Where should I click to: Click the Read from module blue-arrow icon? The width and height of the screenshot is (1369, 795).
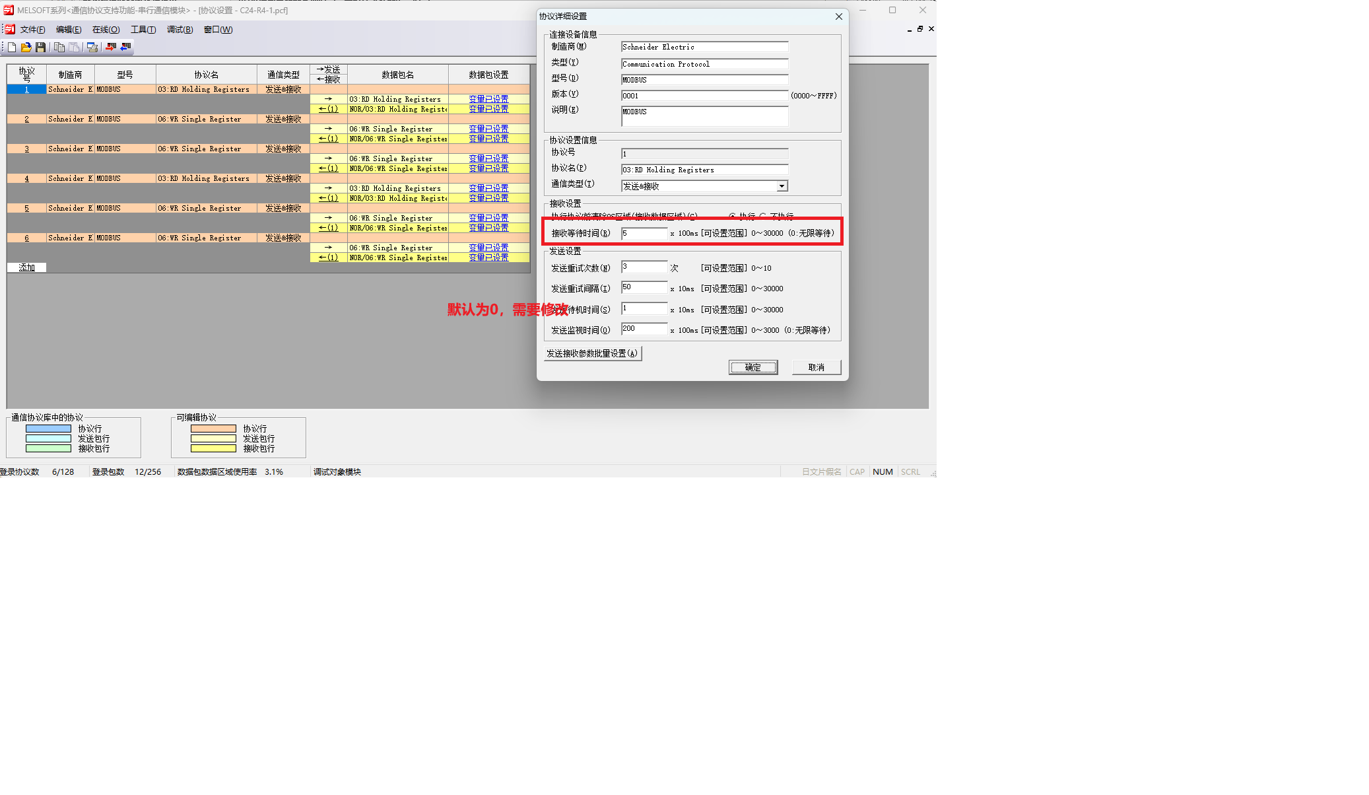click(x=125, y=47)
